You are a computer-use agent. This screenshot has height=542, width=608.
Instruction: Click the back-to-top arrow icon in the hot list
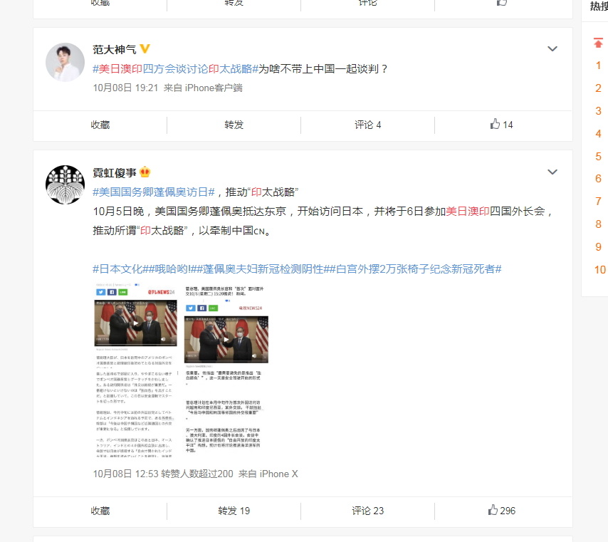pyautogui.click(x=598, y=43)
